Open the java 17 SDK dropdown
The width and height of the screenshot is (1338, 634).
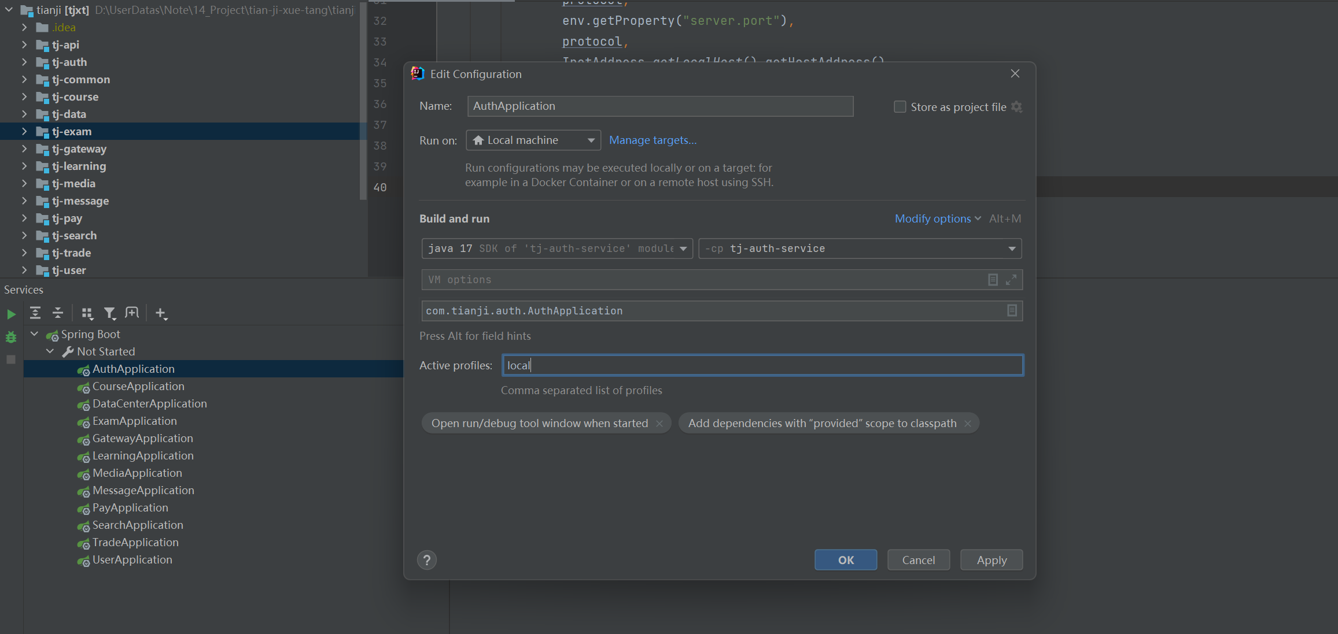coord(556,249)
